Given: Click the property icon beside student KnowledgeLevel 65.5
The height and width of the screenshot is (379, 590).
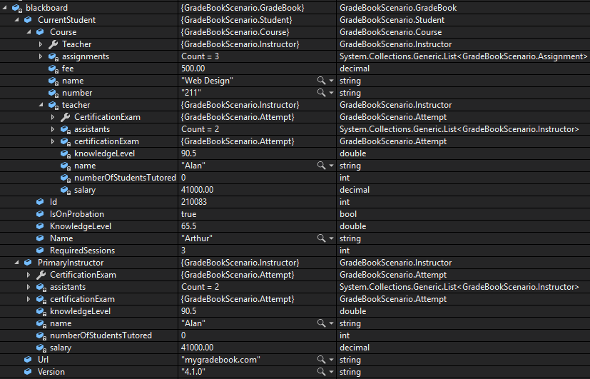Looking at the screenshot, I should click(40, 226).
